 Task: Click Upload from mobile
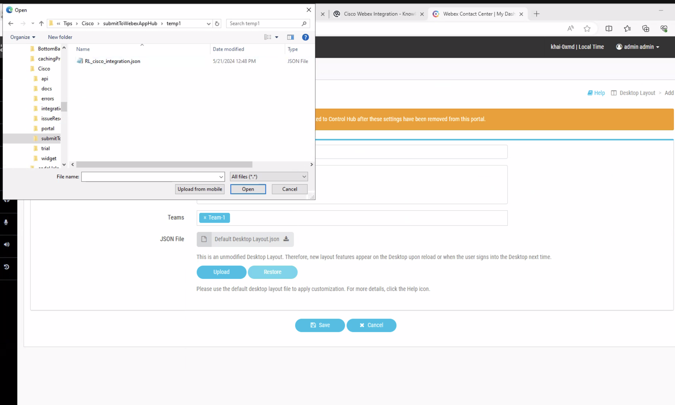tap(200, 189)
